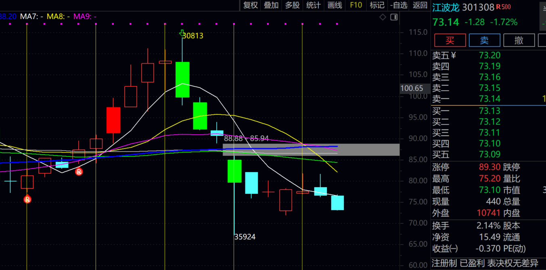The height and width of the screenshot is (270, 546).
Task: Toggle the side panel layout icon
Action: click(x=394, y=17)
